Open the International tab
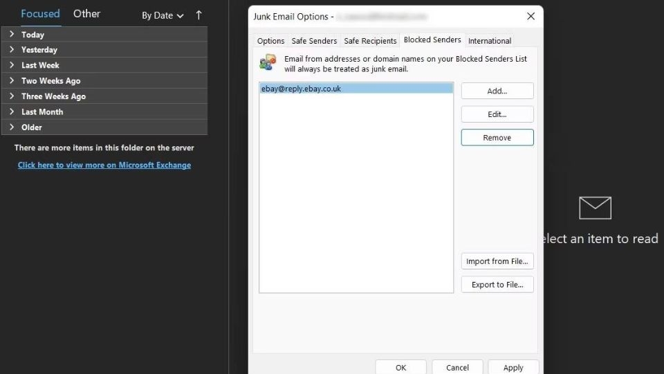Viewport: 664px width, 374px height. point(490,41)
